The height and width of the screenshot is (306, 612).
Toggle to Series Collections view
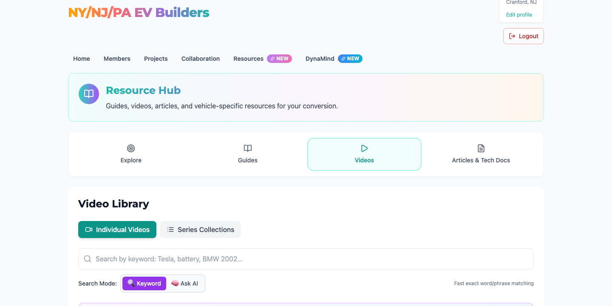[200, 229]
